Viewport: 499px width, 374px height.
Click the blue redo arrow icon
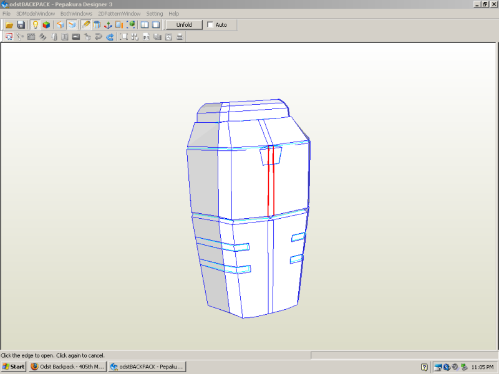coord(110,37)
